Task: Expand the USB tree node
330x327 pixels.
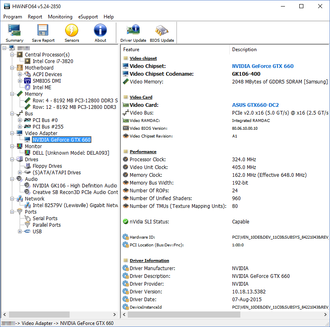Action: pos(20,232)
